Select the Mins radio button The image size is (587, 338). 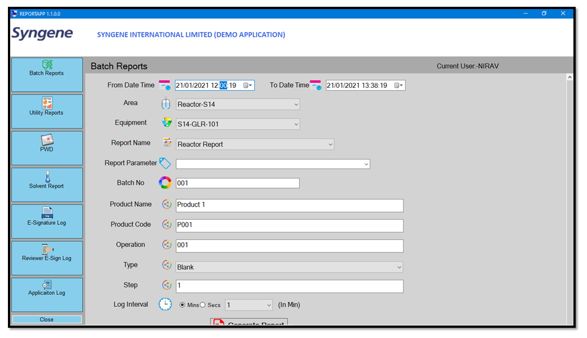(x=182, y=305)
